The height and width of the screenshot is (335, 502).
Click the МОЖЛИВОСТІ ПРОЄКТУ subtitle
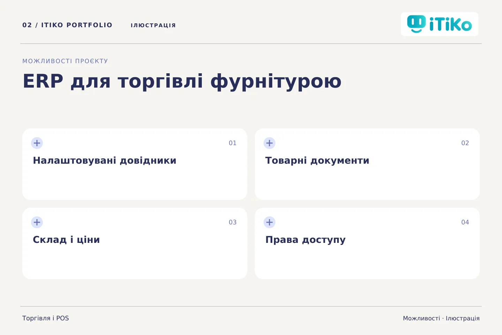(x=65, y=61)
